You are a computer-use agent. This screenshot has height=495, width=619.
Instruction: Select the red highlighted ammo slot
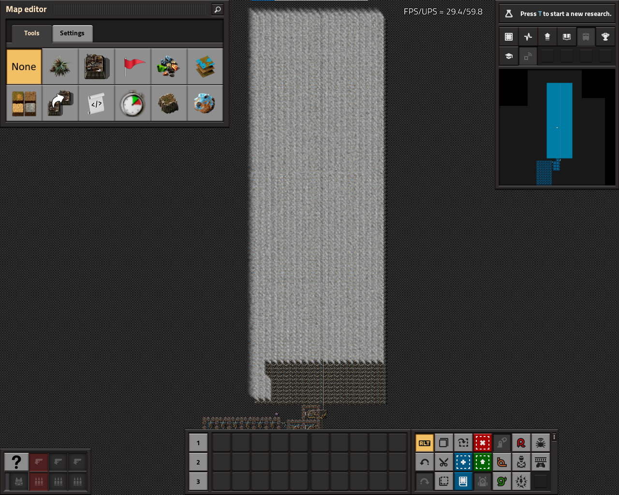39,481
